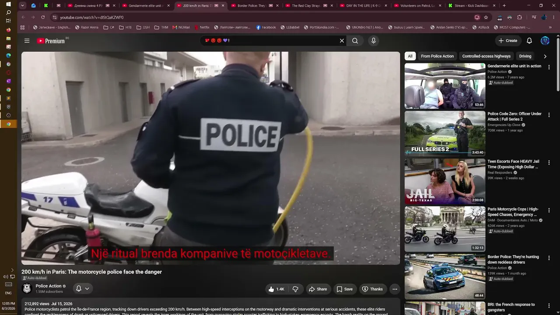Open Chrome media controls icon
This screenshot has width=560, height=315.
534,17
